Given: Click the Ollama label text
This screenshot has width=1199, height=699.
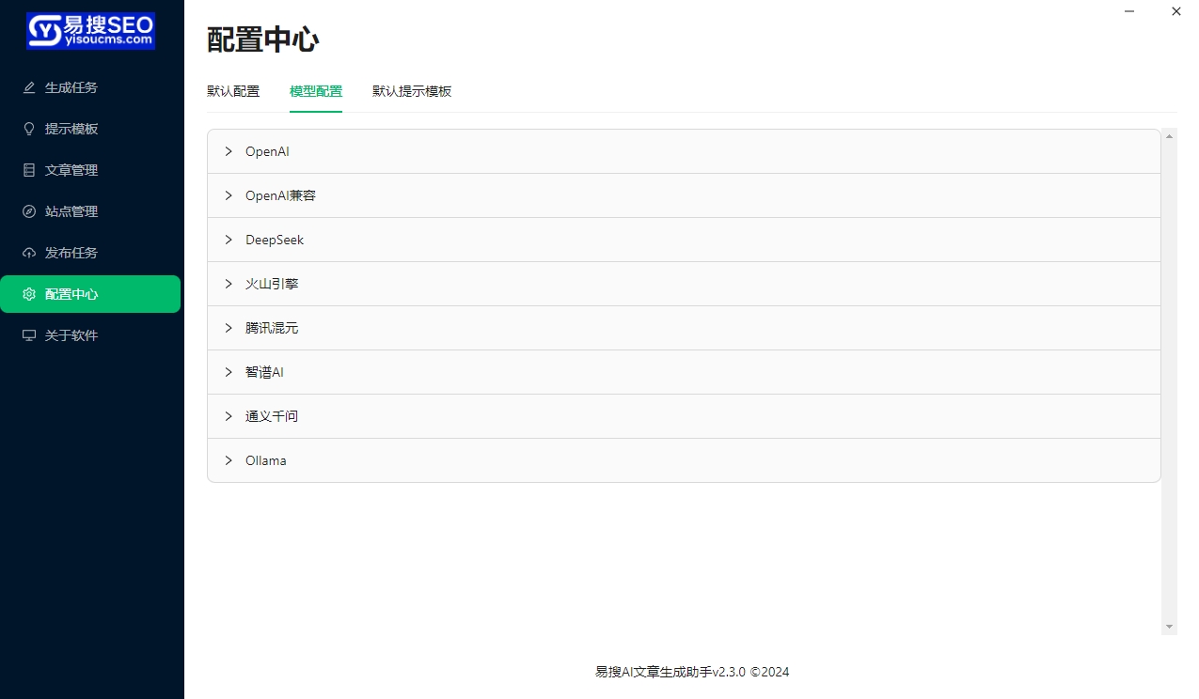Looking at the screenshot, I should point(266,460).
